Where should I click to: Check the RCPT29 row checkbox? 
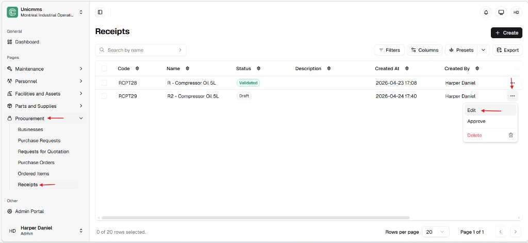click(104, 96)
